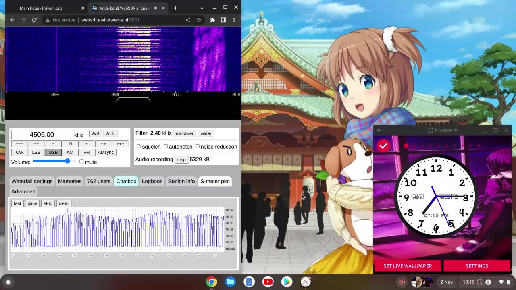
Task: Click the Volume slider handle
Action: (68, 161)
